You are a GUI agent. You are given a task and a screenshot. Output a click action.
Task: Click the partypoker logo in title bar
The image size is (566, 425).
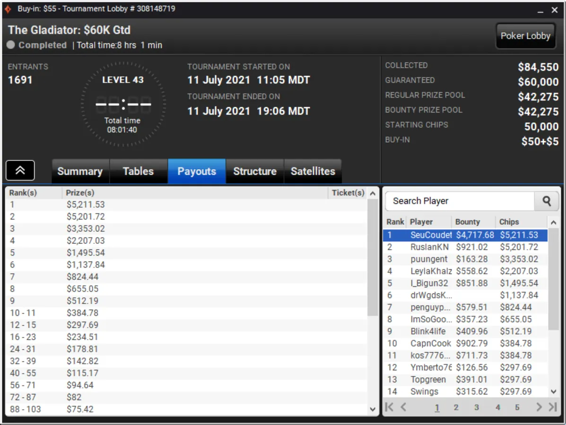coord(8,9)
